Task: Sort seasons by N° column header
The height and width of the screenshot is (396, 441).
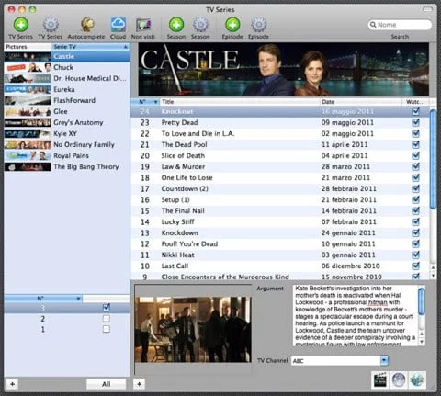Action: coord(43,299)
